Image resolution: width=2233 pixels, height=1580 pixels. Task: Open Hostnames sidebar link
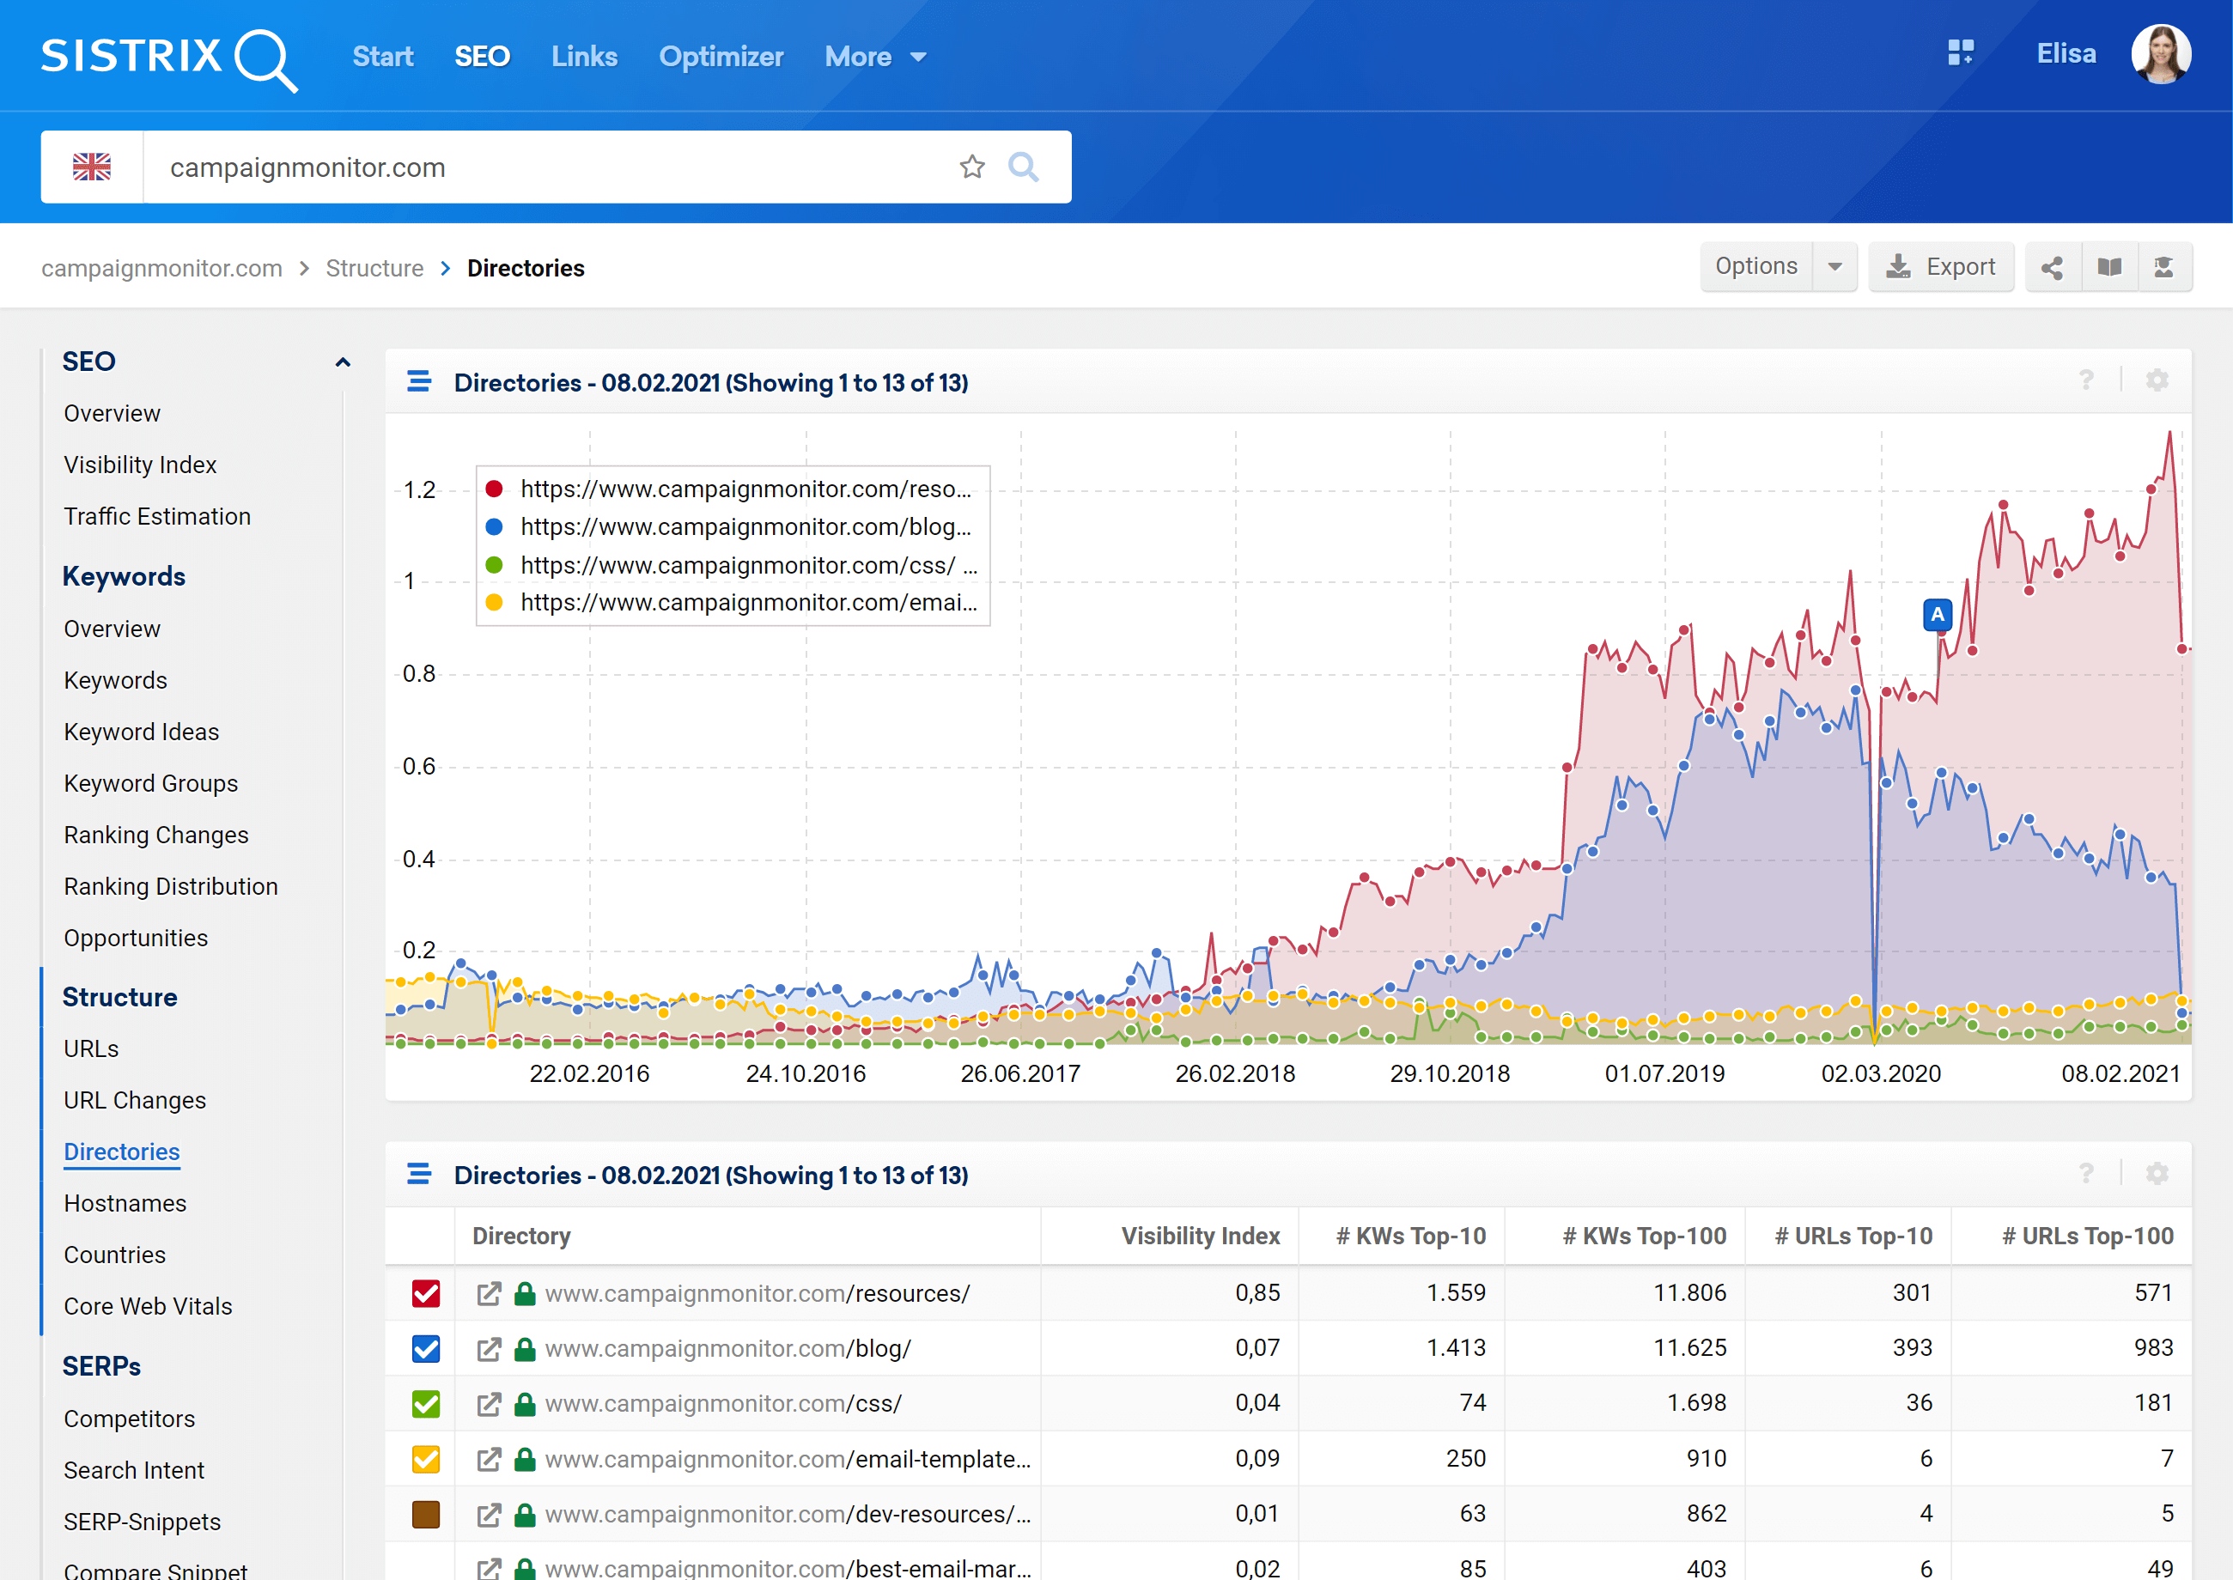[125, 1204]
